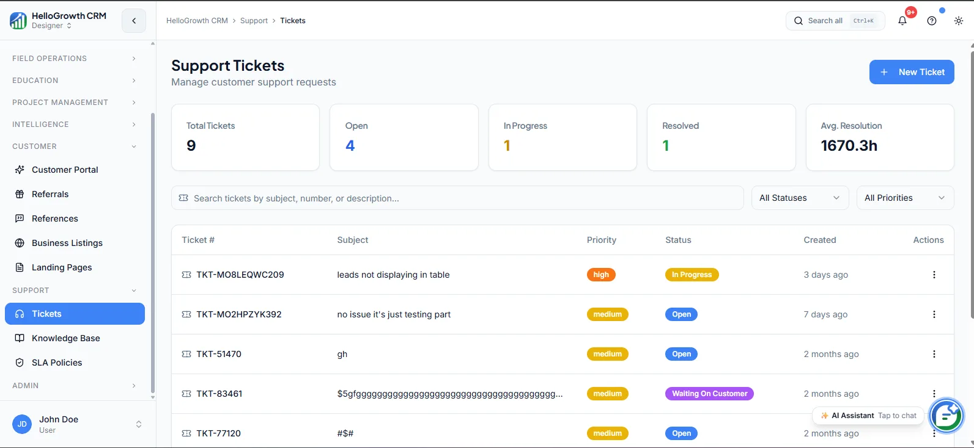Click the Priority column header
The image size is (974, 448).
[x=602, y=240]
